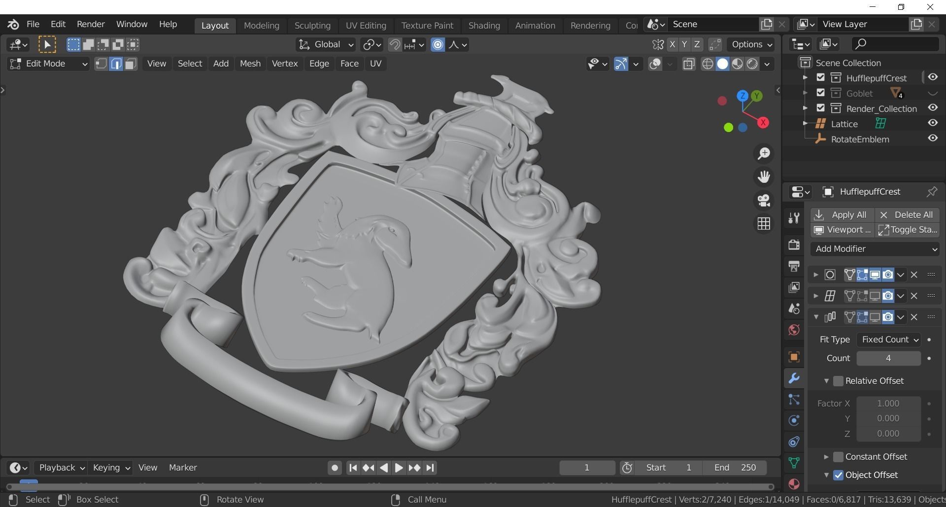Open the Object Constraints properties tab
The width and height of the screenshot is (946, 507).
point(794,441)
